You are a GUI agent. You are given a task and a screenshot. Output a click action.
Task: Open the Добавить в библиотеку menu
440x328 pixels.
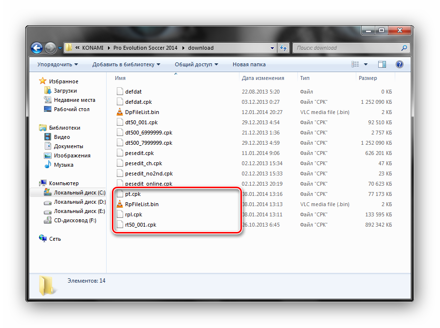[126, 64]
